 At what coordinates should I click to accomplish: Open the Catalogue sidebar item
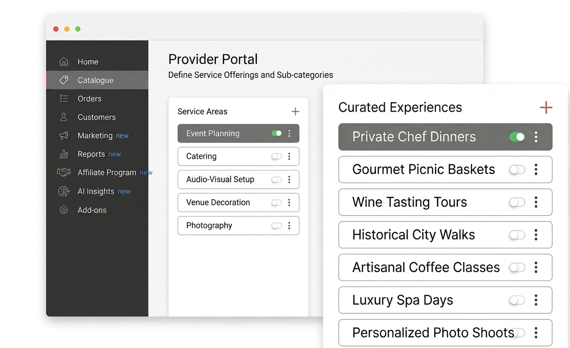click(x=97, y=80)
